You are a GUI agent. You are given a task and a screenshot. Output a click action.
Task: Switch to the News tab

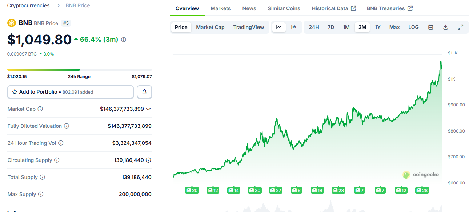(249, 8)
